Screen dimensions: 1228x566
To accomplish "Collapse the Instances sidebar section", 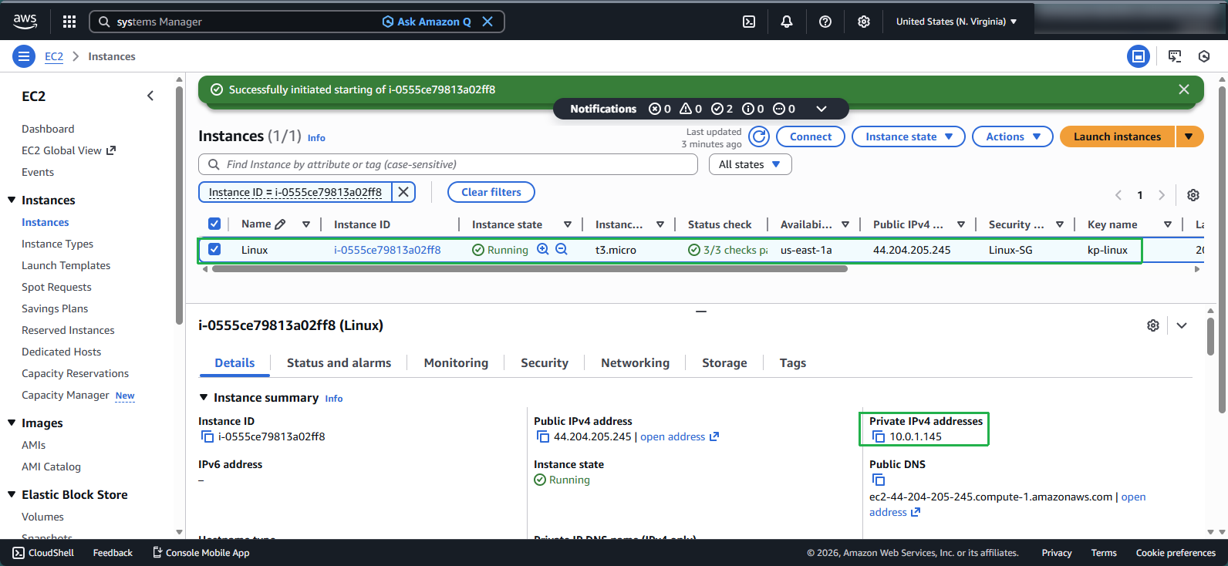I will (12, 200).
